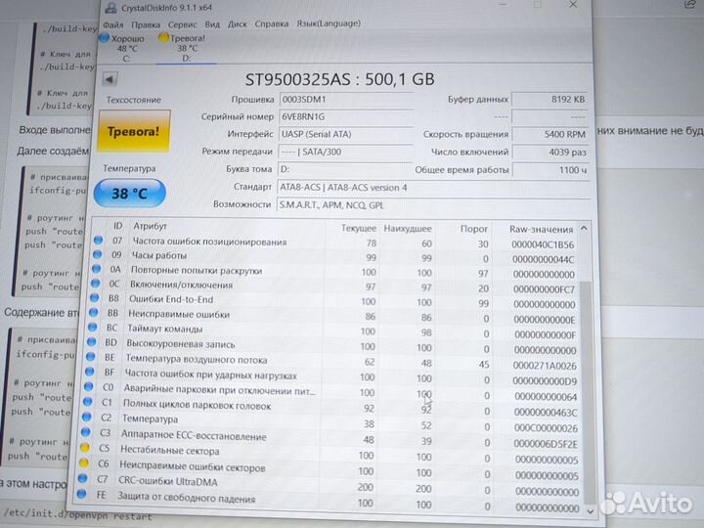The height and width of the screenshot is (528, 704).
Task: Click status dot of row C1 Полных циклов парковок
Action: (88, 402)
